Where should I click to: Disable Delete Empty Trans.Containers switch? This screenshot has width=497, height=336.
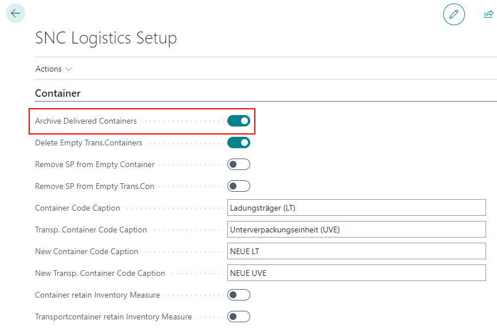click(x=239, y=143)
